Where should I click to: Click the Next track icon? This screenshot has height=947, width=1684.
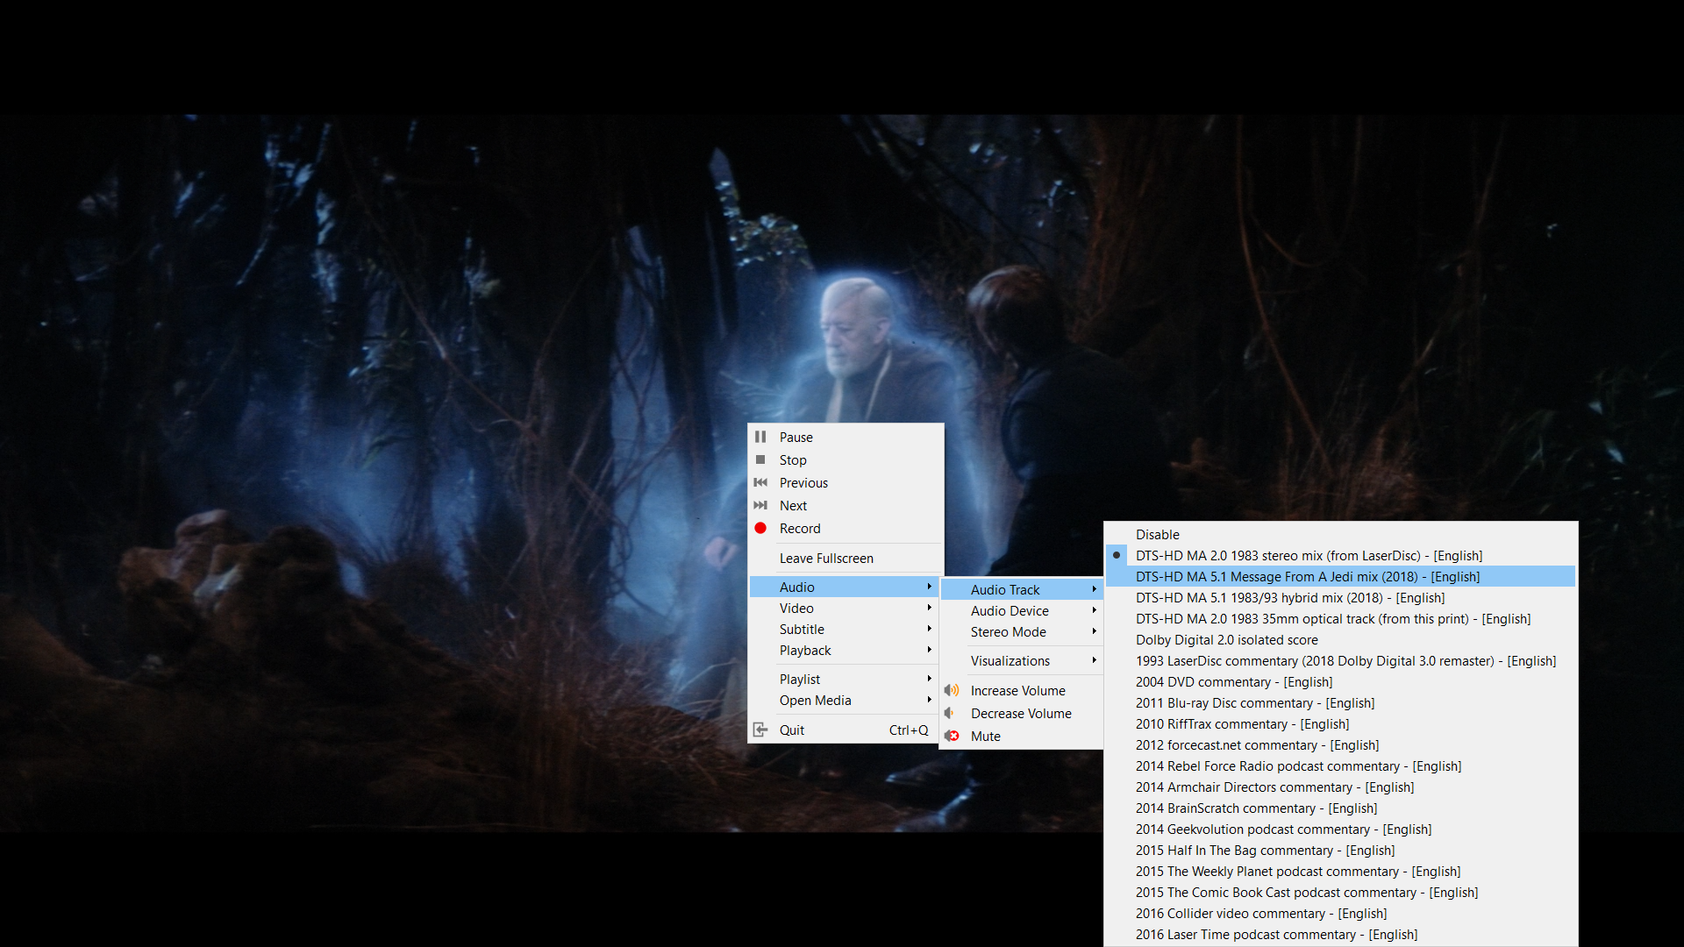tap(760, 505)
